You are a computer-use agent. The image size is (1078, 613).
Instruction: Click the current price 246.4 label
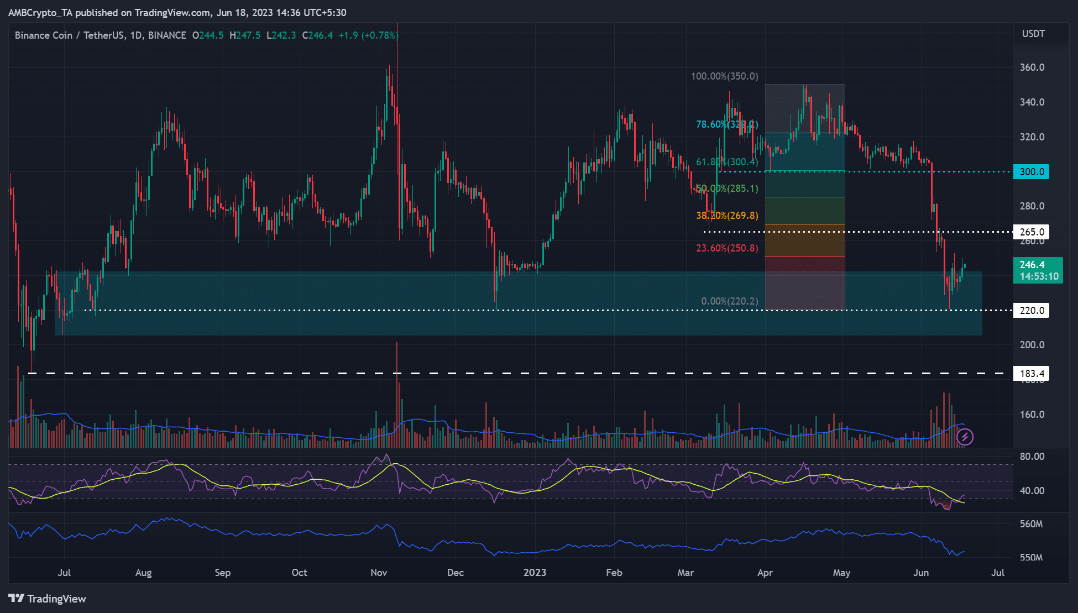click(1032, 265)
